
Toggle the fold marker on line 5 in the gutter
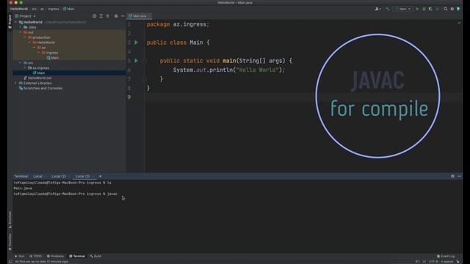point(145,61)
